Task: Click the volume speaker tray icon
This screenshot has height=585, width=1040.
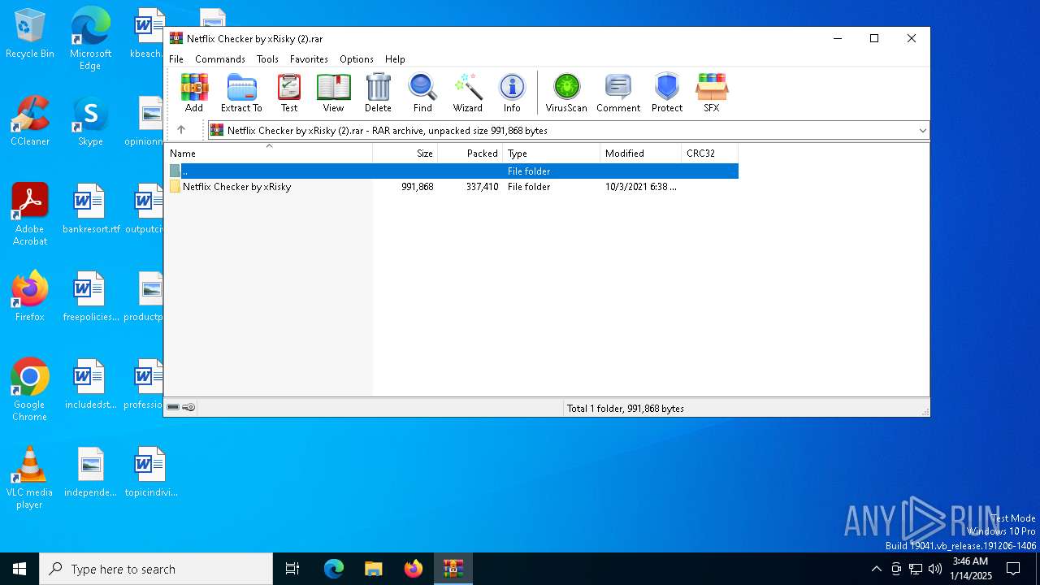Action: [x=935, y=569]
